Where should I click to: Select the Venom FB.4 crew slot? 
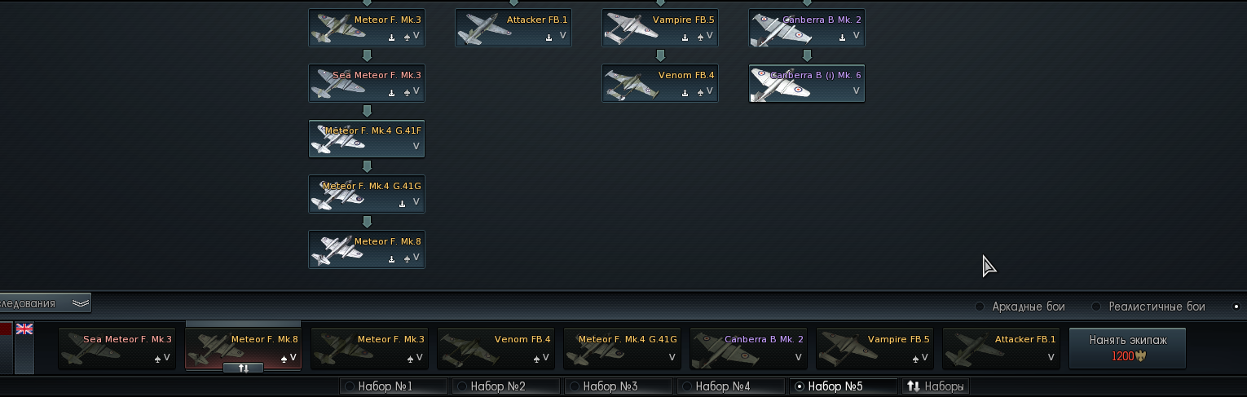click(496, 349)
